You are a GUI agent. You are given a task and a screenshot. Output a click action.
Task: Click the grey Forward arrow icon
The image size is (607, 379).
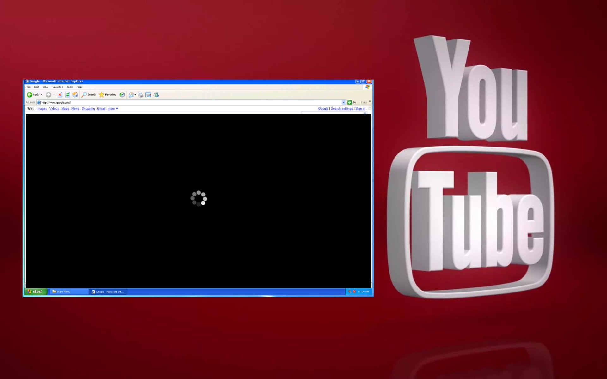click(48, 94)
